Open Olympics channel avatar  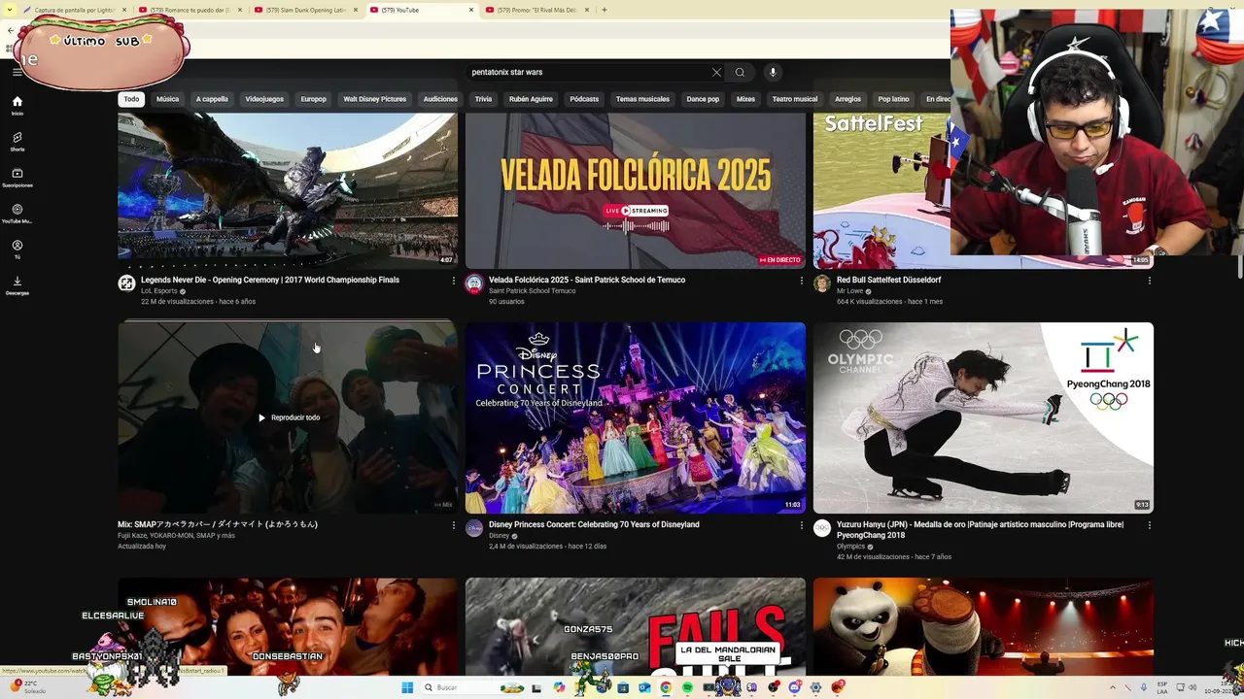coord(822,528)
